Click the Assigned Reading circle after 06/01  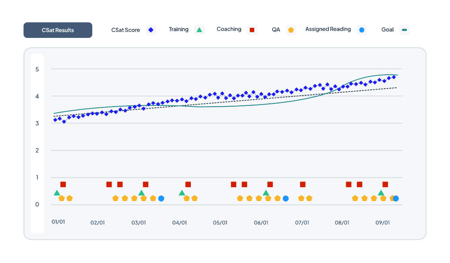pos(286,198)
